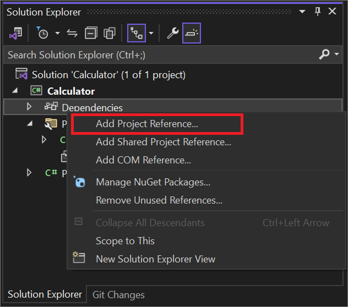Viewport: 348px width, 307px height.
Task: Select the Solution 'Calculator' root item
Action: pyautogui.click(x=108, y=74)
